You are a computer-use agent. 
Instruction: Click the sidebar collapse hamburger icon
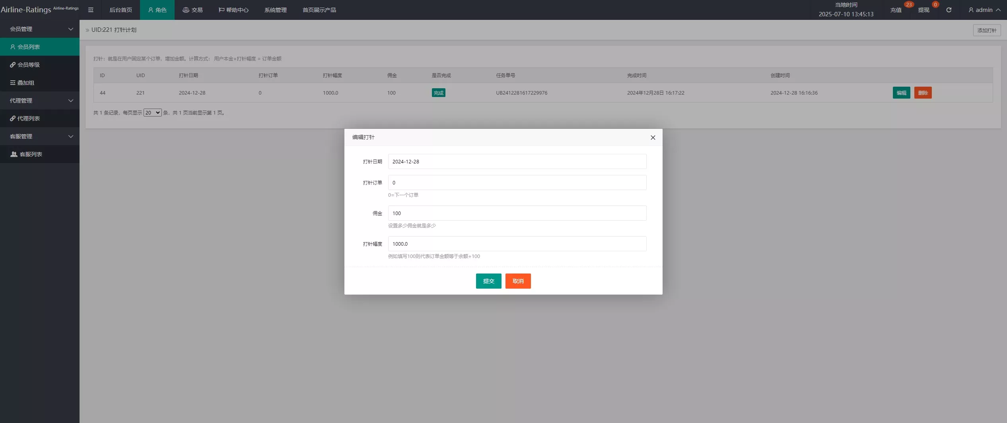[x=91, y=10]
